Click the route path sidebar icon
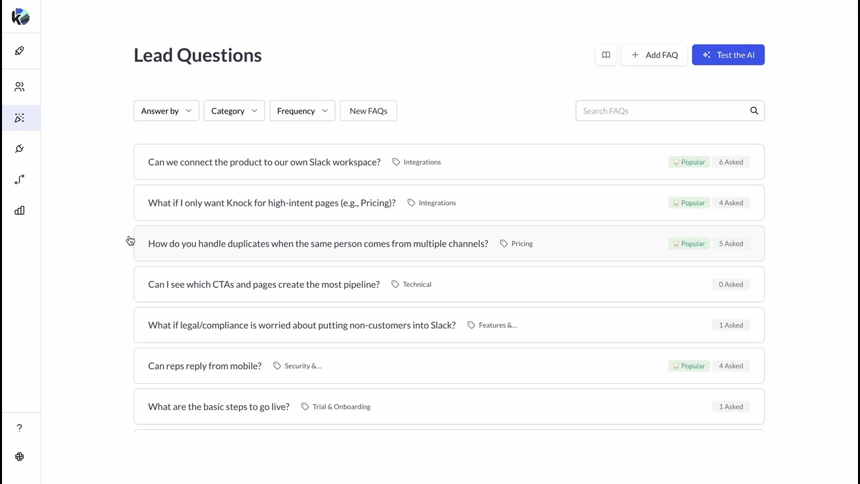This screenshot has height=484, width=860. [19, 179]
